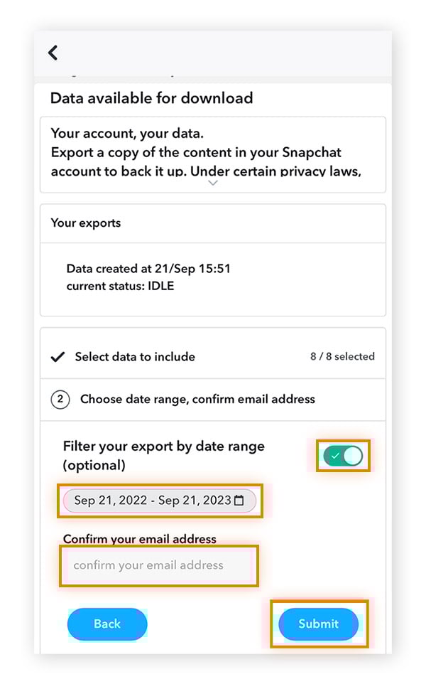
Task: Click the confirm your email address input field
Action: click(x=158, y=565)
